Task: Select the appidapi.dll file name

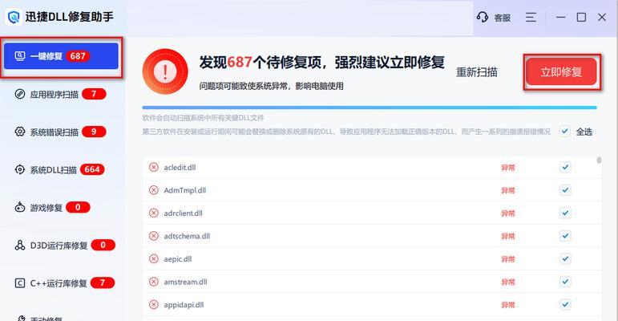Action: (184, 305)
